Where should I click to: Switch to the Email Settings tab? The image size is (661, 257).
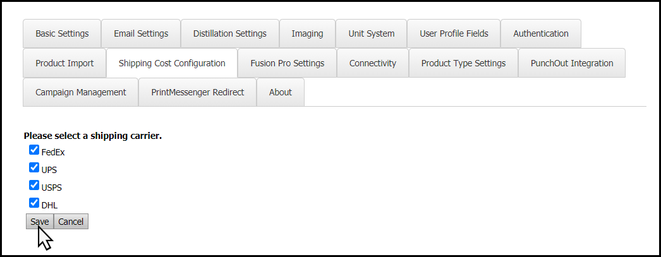point(141,33)
